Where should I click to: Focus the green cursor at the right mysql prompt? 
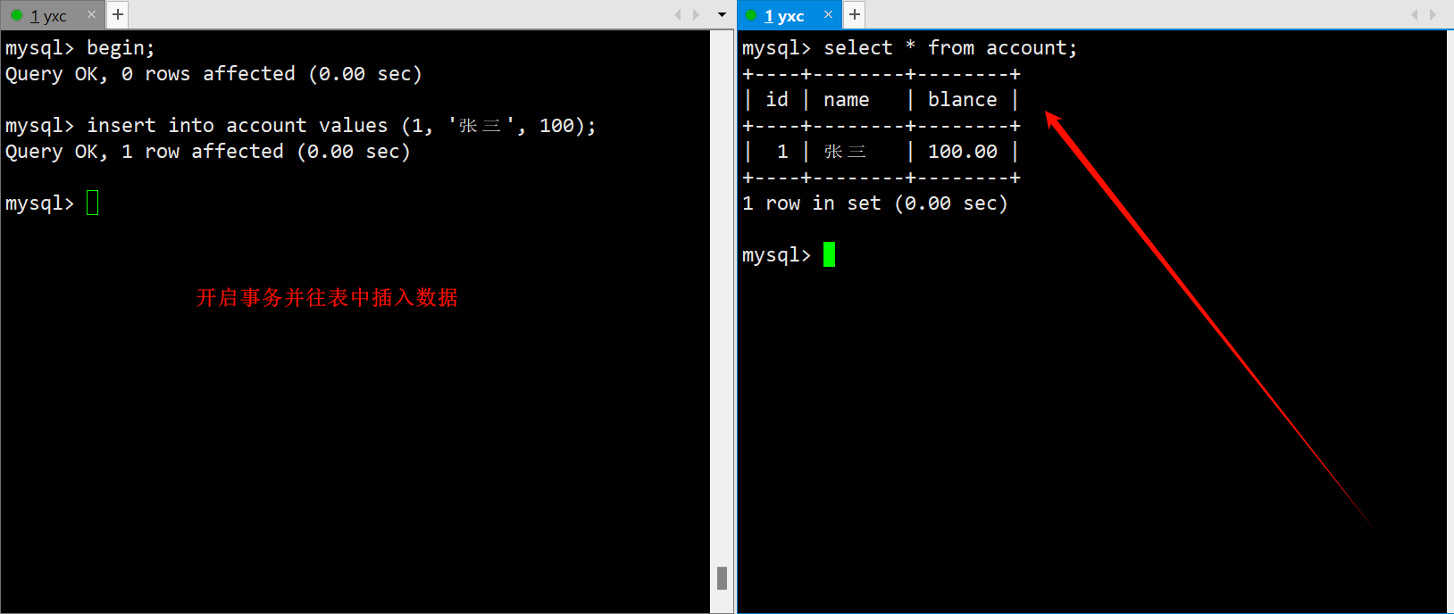(829, 255)
